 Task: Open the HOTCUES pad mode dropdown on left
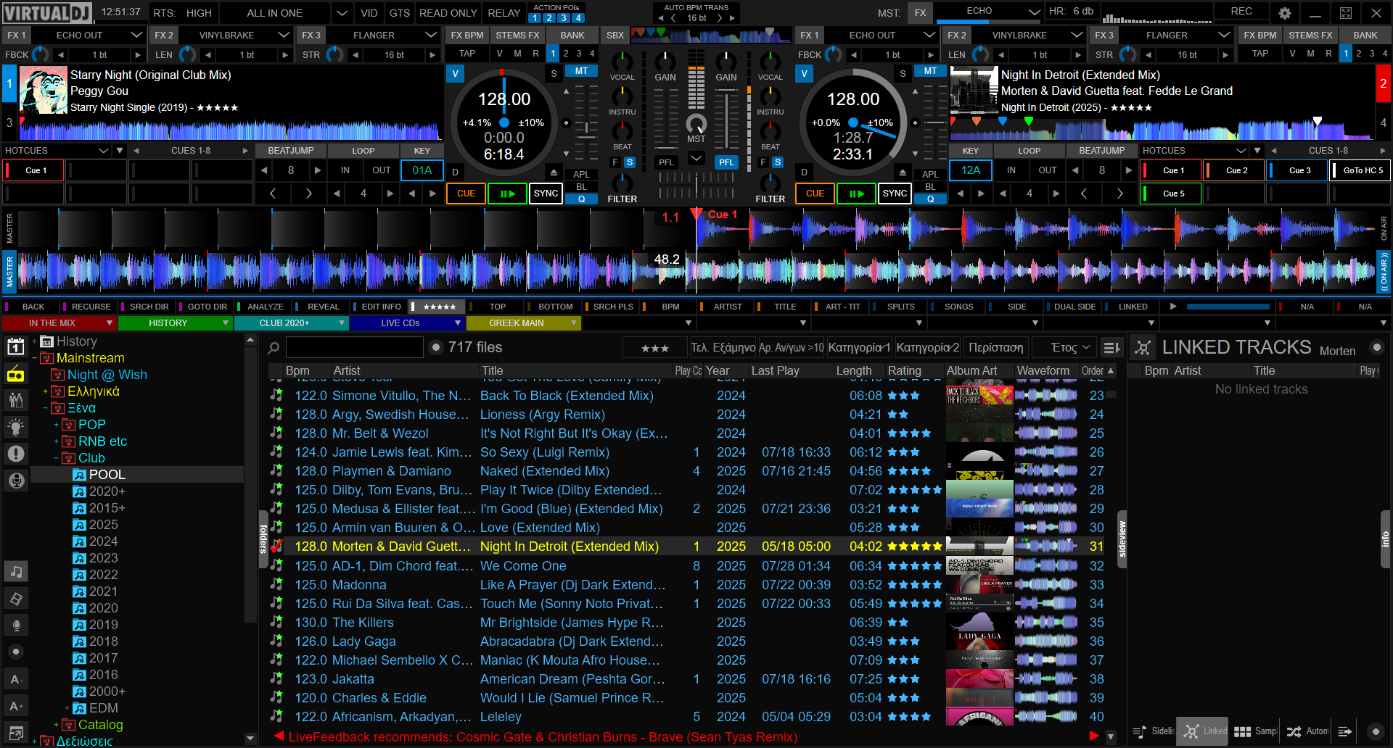[x=103, y=151]
